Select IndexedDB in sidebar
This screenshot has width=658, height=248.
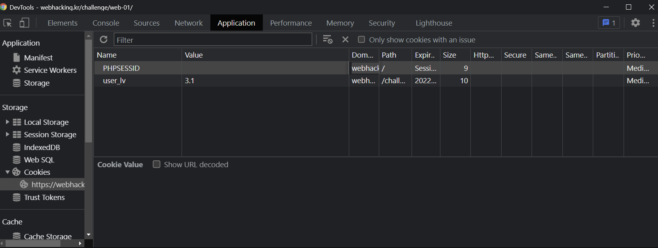point(42,147)
